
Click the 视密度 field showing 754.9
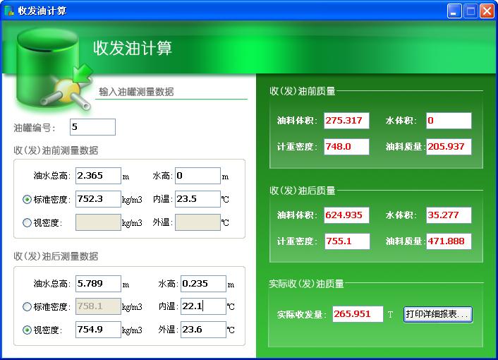98,330
